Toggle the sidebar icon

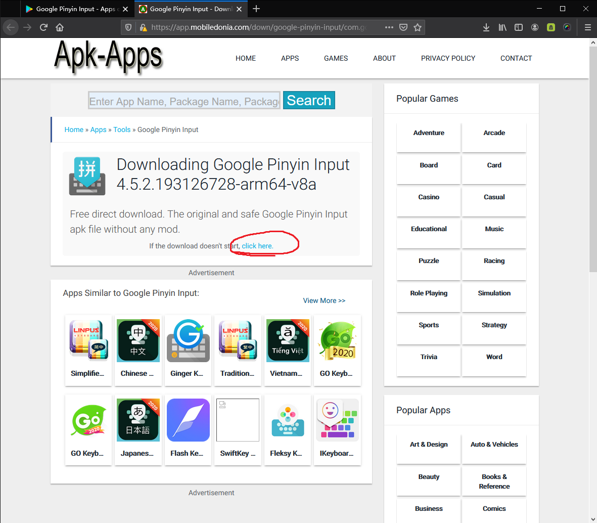coord(519,27)
